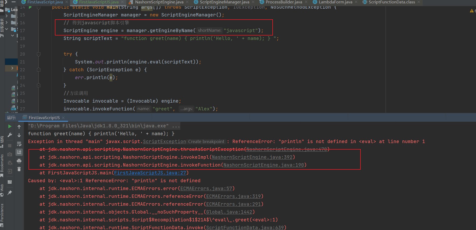Expand the first collapsed folder in project tree
This screenshot has height=230, width=476.
pyautogui.click(x=7, y=16)
